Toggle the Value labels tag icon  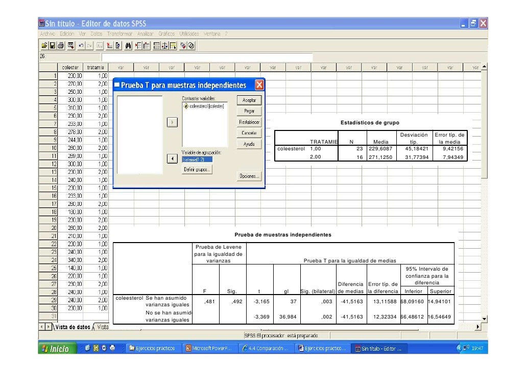click(x=183, y=45)
